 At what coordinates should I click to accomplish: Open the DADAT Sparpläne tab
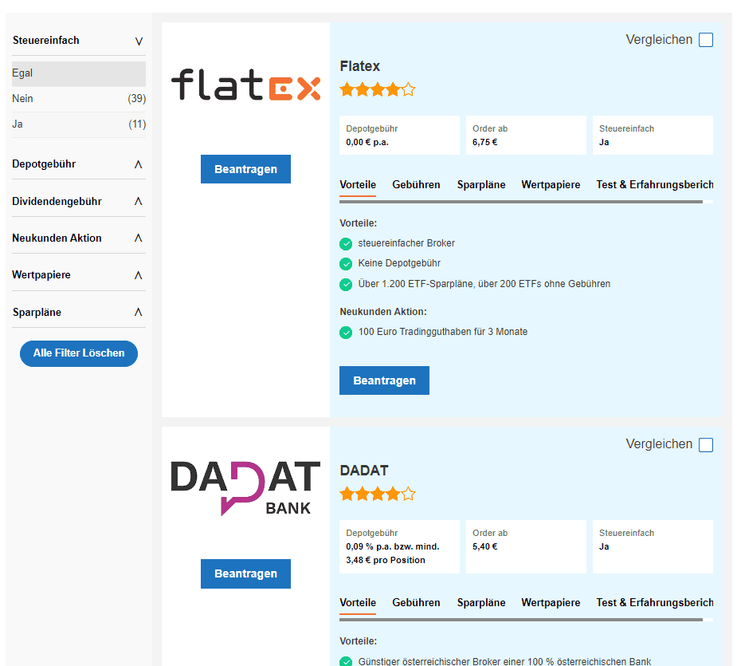click(481, 603)
